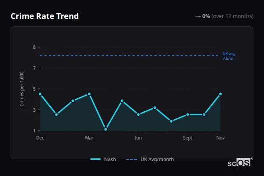Click the '3' y-axis tick label
The width and height of the screenshot is (264, 176).
(x=34, y=110)
